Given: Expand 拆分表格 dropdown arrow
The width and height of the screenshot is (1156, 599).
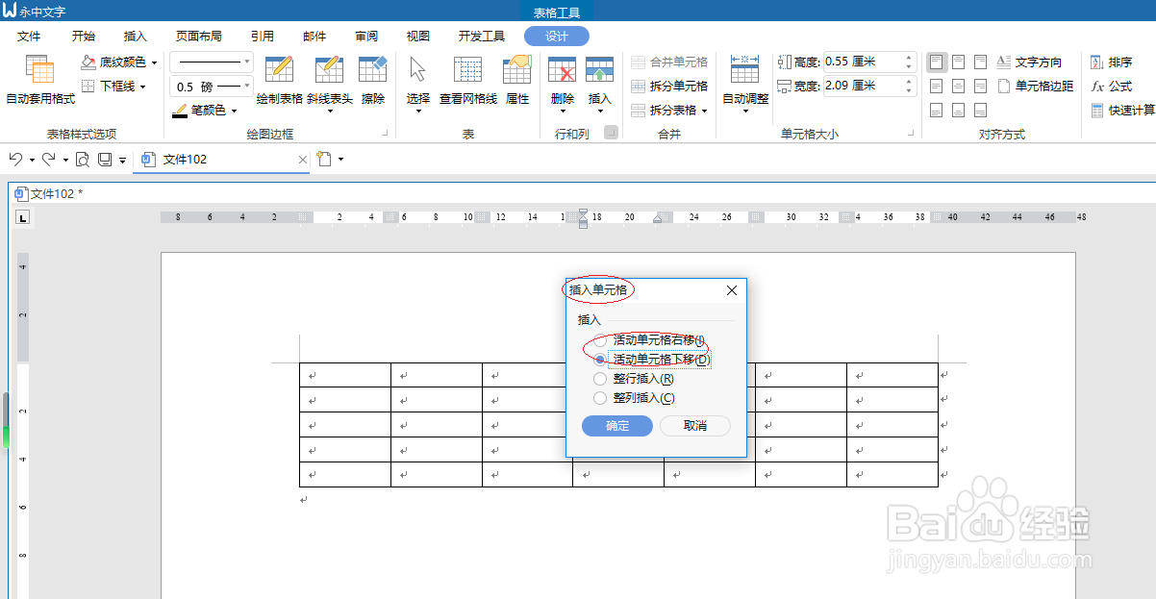Looking at the screenshot, I should click(x=704, y=110).
